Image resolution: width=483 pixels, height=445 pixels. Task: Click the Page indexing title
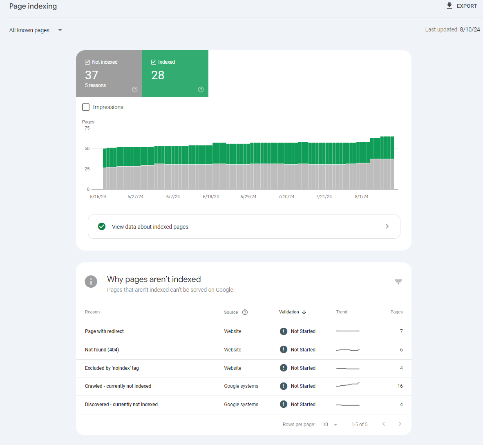click(33, 6)
